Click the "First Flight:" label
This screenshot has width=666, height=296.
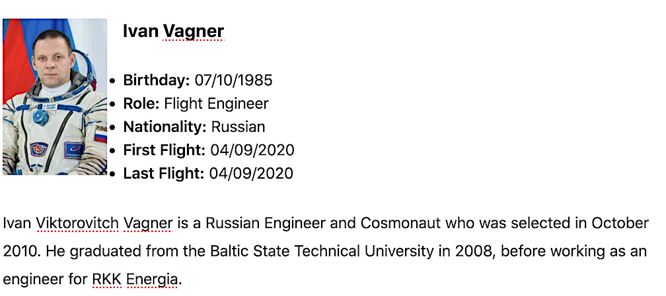pyautogui.click(x=165, y=150)
